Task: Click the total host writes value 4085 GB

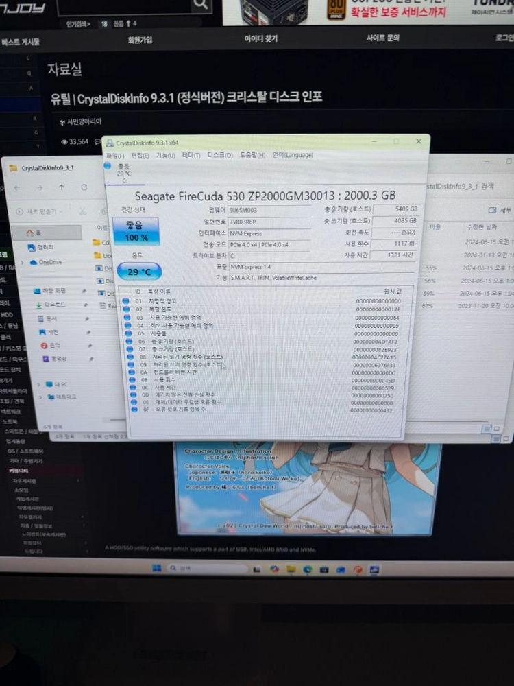Action: coord(395,220)
